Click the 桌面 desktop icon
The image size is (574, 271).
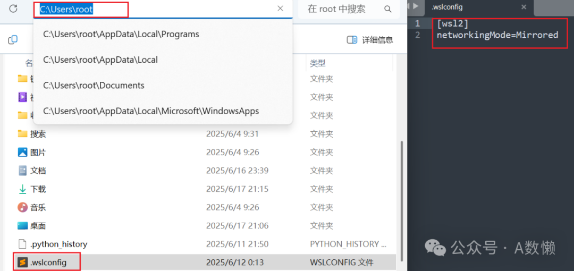(23, 226)
